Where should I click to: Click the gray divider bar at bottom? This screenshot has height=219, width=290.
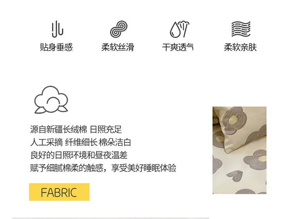pyautogui.click(x=111, y=218)
